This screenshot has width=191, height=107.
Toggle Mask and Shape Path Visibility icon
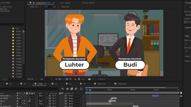tap(63, 79)
